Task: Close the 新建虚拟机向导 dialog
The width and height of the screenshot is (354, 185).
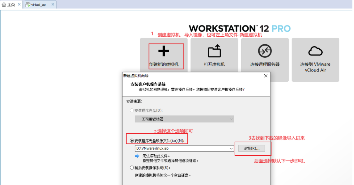Action: click(266, 76)
